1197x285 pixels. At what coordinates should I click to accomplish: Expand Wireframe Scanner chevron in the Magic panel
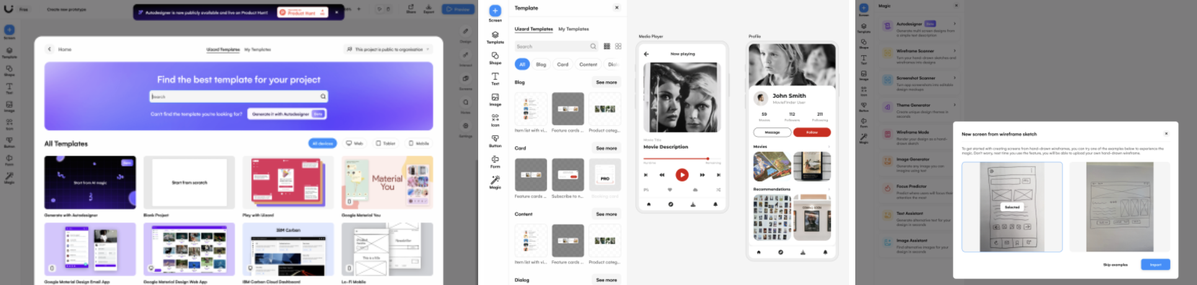pyautogui.click(x=954, y=51)
